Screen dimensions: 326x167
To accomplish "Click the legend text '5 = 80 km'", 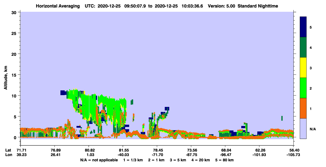I will coord(224,160).
